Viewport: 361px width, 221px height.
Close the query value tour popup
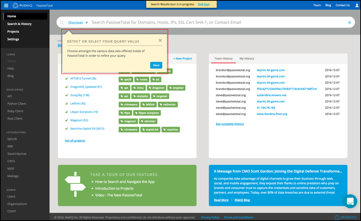click(160, 41)
